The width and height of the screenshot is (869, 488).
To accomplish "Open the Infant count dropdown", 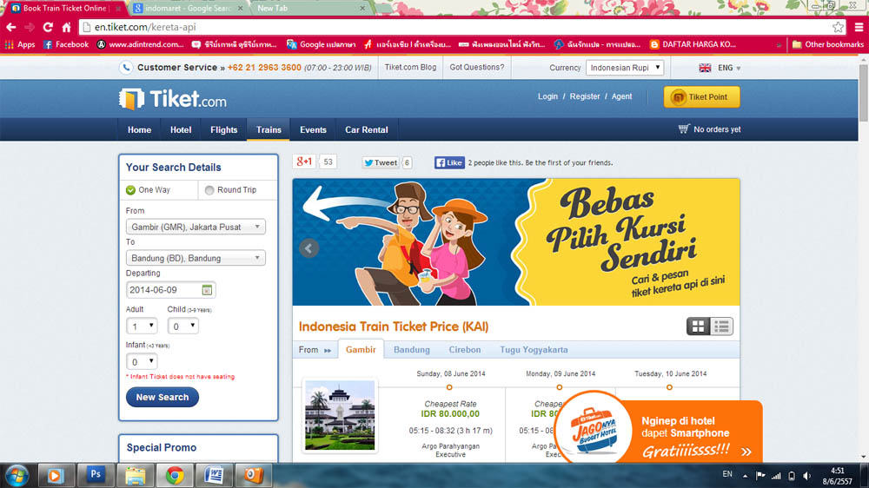I will point(142,362).
